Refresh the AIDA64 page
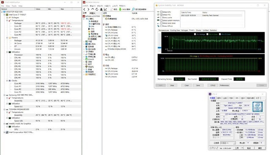The image size is (270, 155). click(97, 9)
